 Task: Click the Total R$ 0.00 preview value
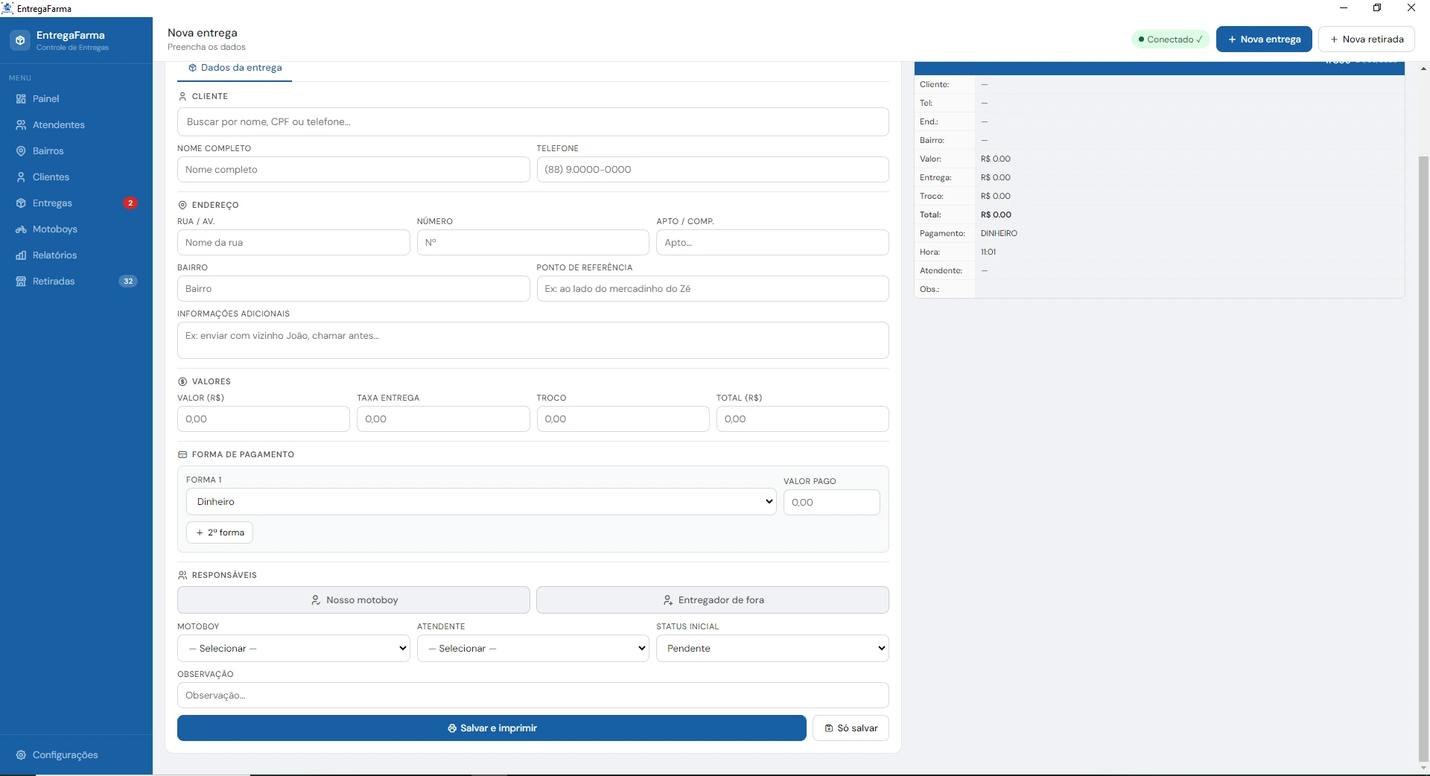pos(996,215)
